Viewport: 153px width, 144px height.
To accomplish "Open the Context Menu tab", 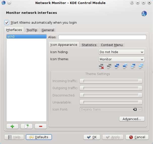I will coord(112,45).
